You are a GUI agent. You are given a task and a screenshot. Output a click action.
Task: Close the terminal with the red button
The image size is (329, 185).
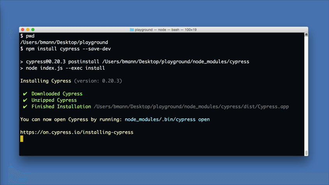(x=23, y=30)
